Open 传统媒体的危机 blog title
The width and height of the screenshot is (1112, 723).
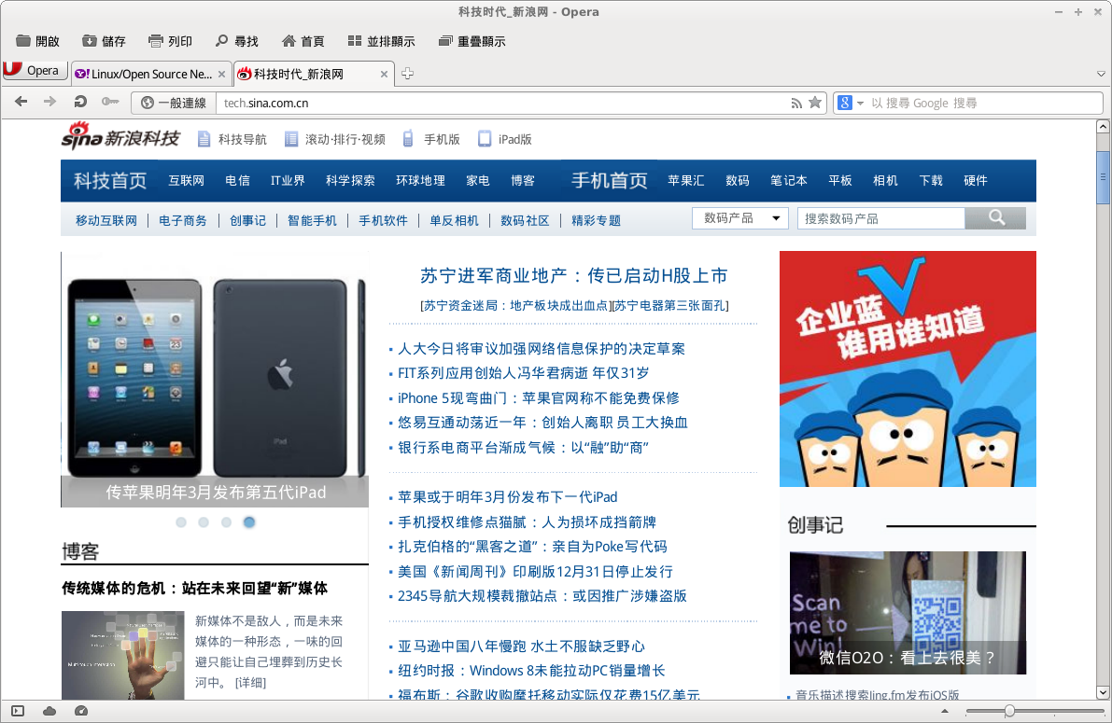pyautogui.click(x=194, y=589)
